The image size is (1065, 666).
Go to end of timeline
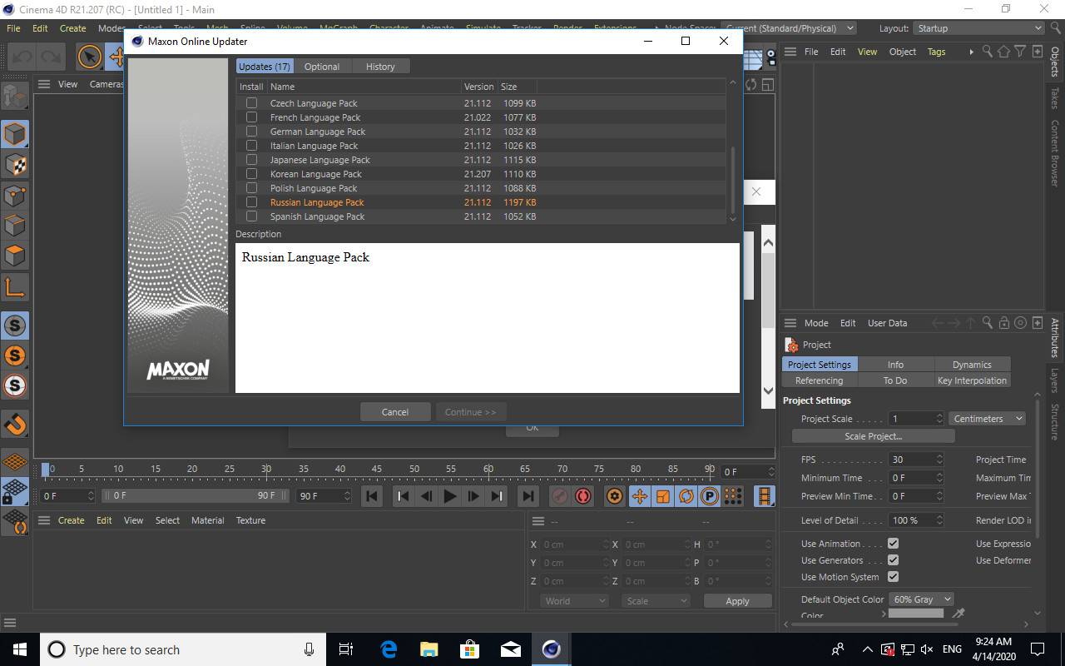click(528, 496)
